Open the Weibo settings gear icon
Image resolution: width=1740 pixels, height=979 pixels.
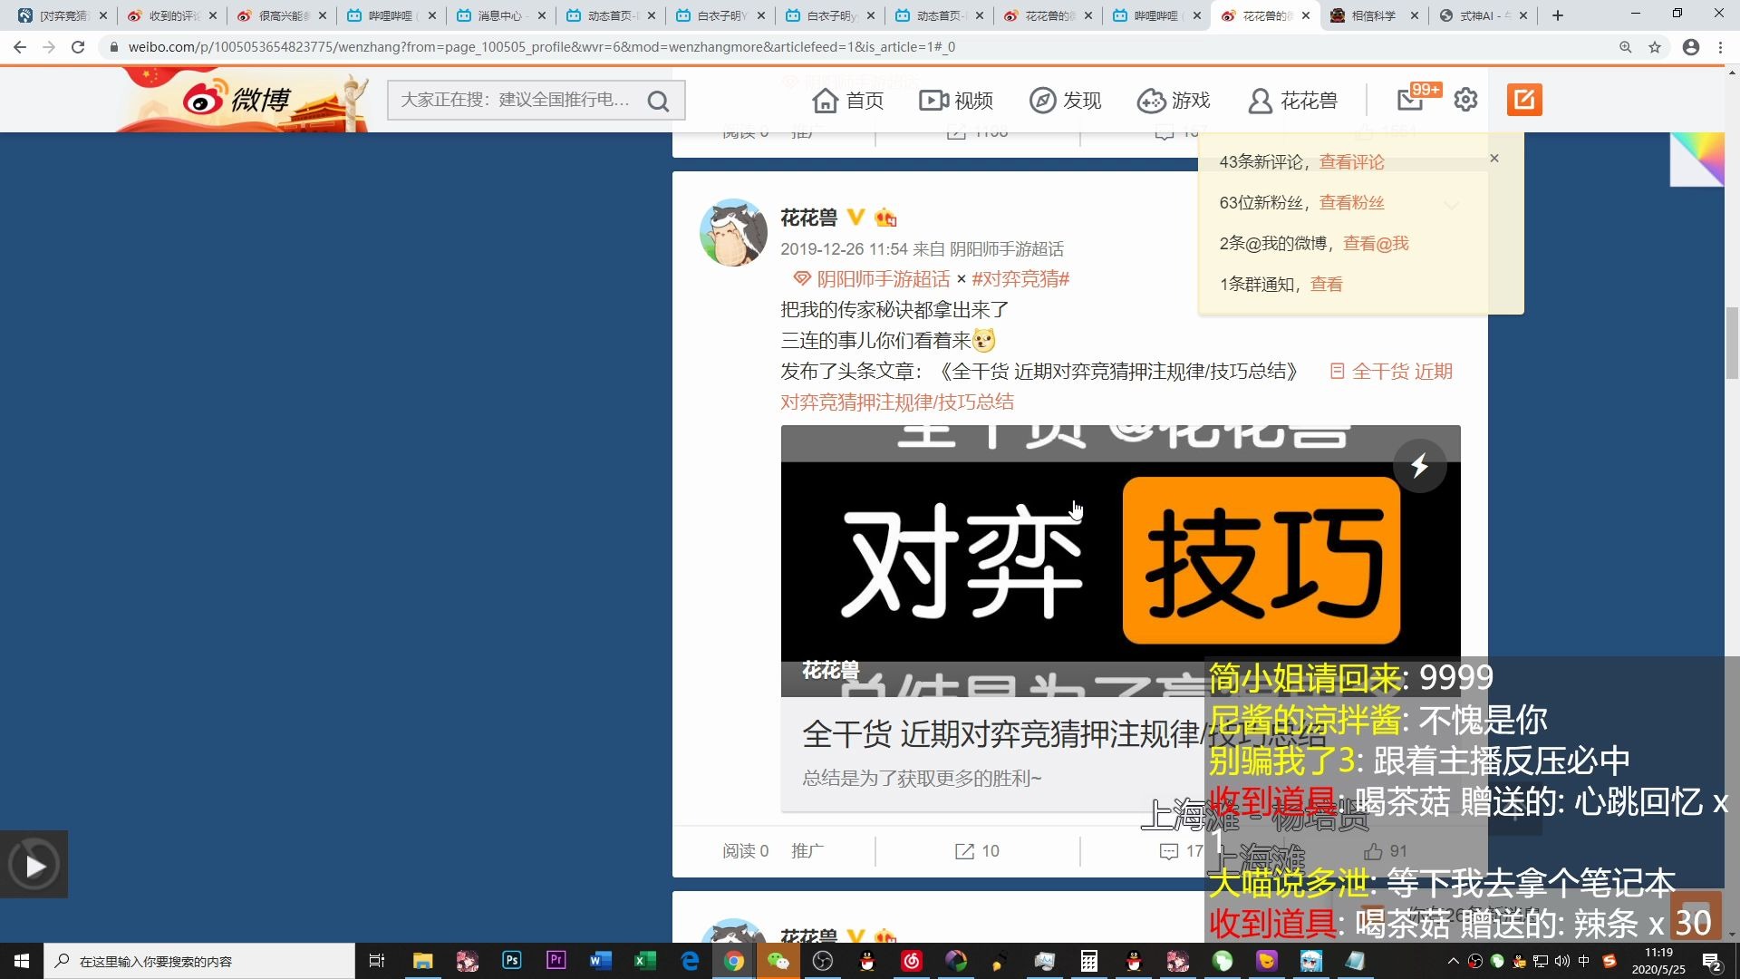click(x=1465, y=100)
